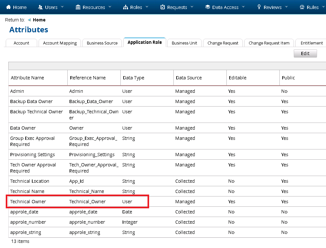Click the Rules scales icon
This screenshot has width=326, height=248.
302,7
